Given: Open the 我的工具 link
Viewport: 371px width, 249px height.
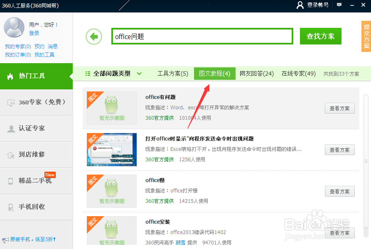Looking at the screenshot, I should pyautogui.click(x=44, y=55).
